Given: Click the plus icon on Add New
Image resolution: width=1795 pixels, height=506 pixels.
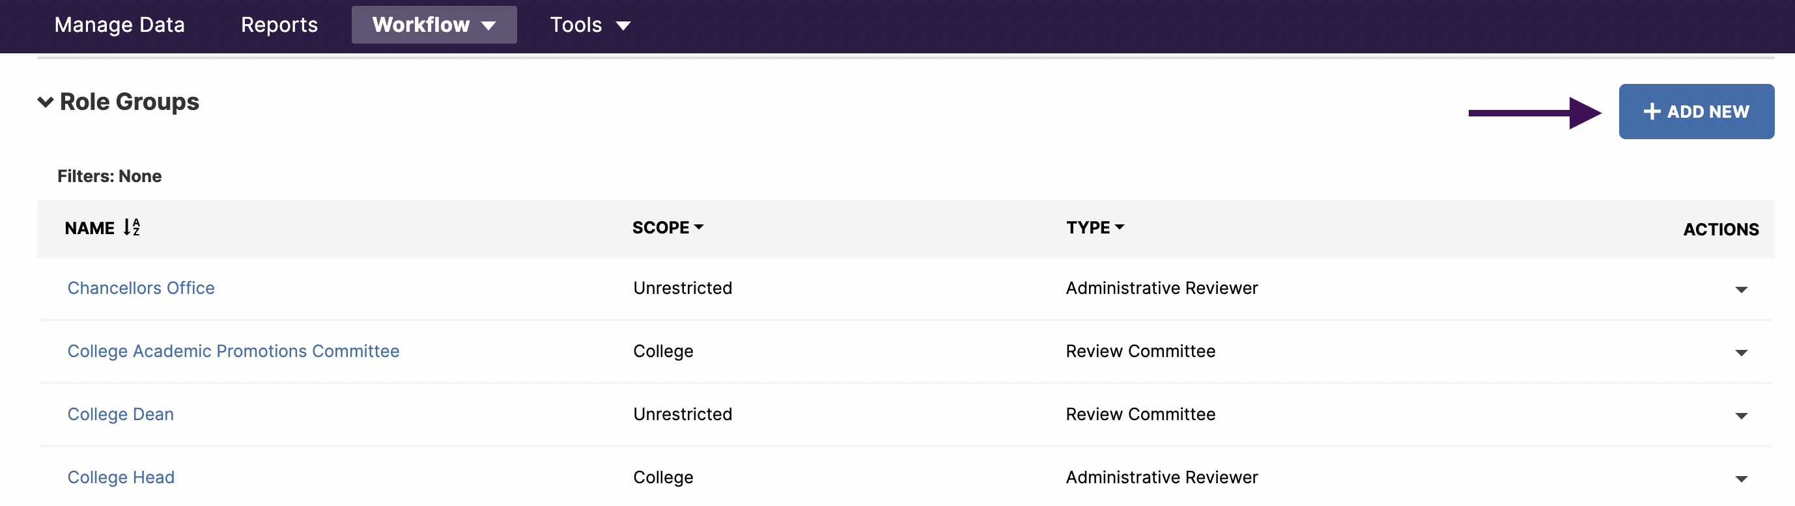Looking at the screenshot, I should tap(1652, 111).
